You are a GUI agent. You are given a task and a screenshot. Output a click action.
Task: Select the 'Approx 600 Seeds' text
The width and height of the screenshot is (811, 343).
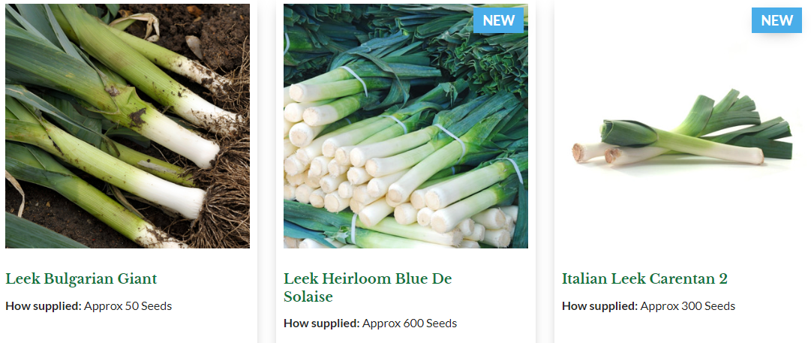(x=410, y=323)
